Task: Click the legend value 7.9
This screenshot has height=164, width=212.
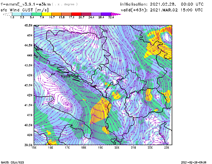Action: pos(42,17)
